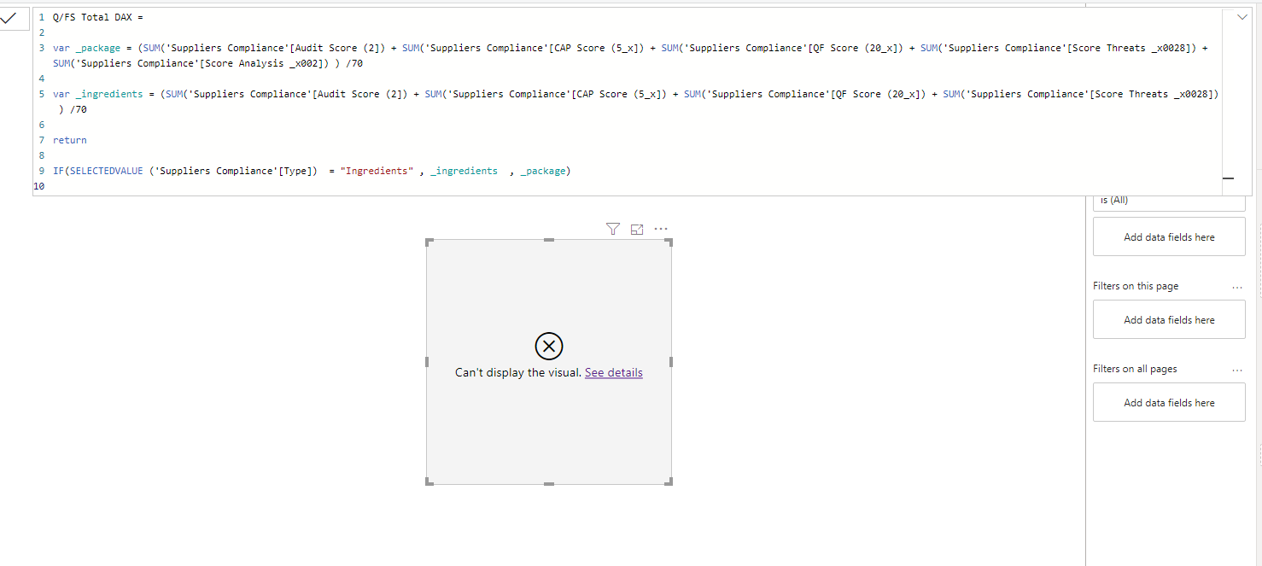Click '_ingredients' on the IF line (line 9)
Image resolution: width=1262 pixels, height=566 pixels.
click(464, 171)
